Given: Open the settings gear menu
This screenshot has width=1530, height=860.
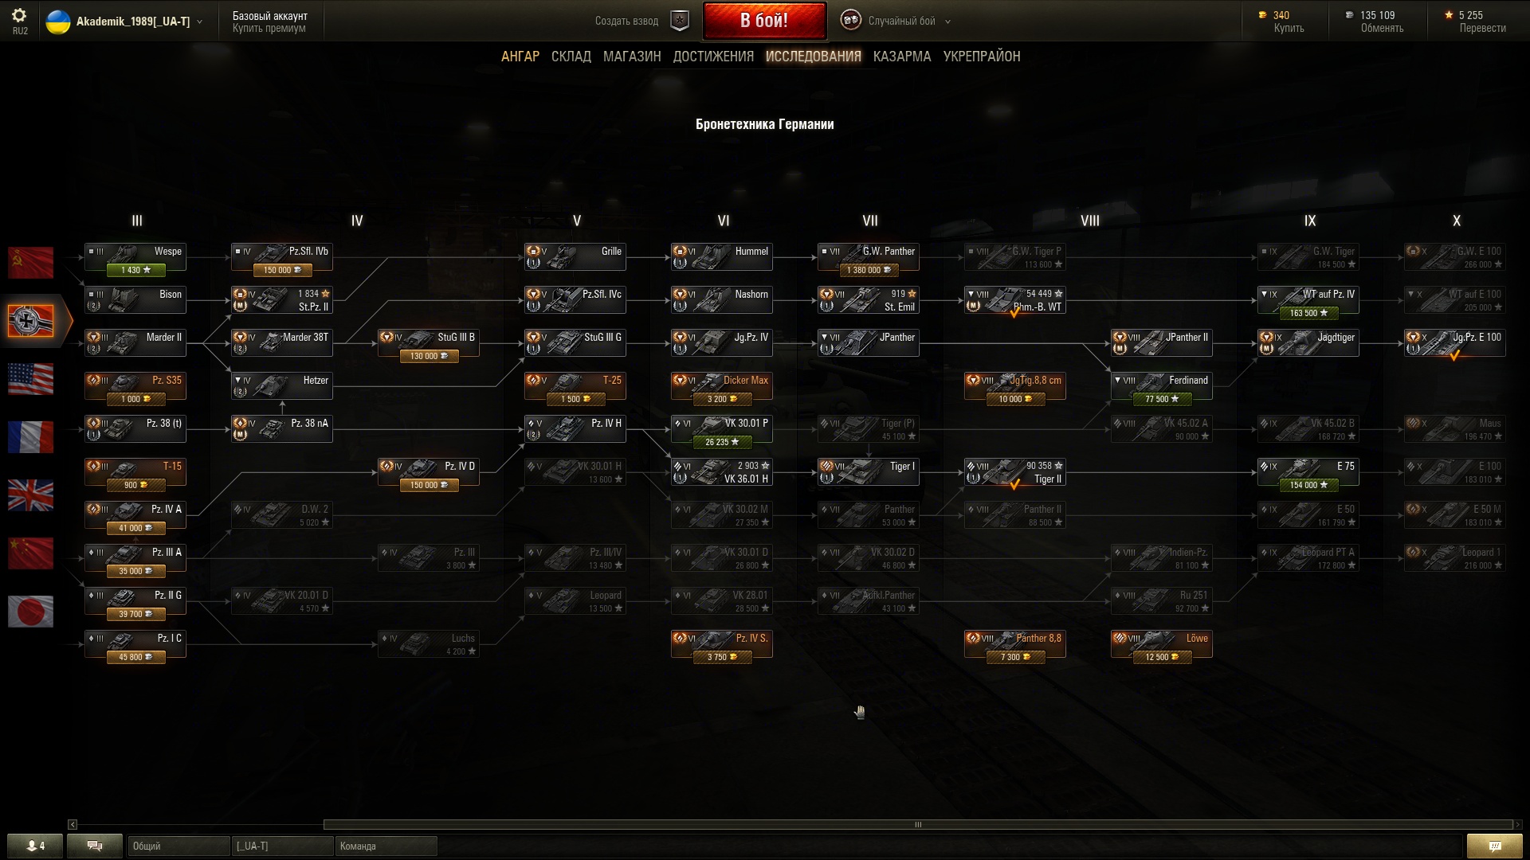Looking at the screenshot, I should [x=19, y=15].
